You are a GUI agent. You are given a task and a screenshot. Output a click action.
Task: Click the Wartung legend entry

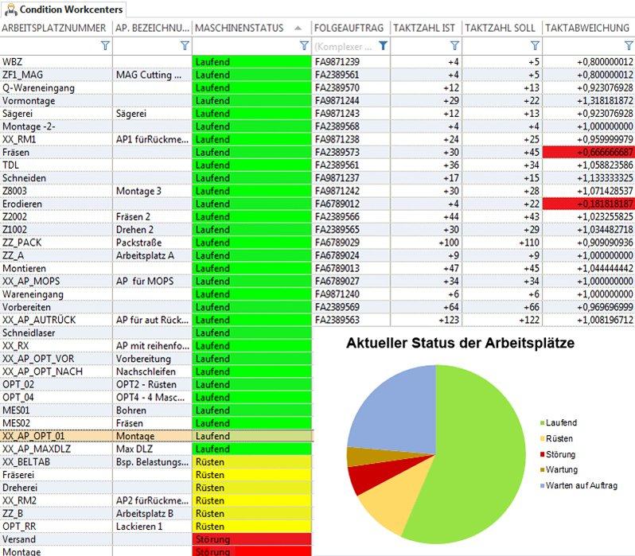pyautogui.click(x=559, y=470)
